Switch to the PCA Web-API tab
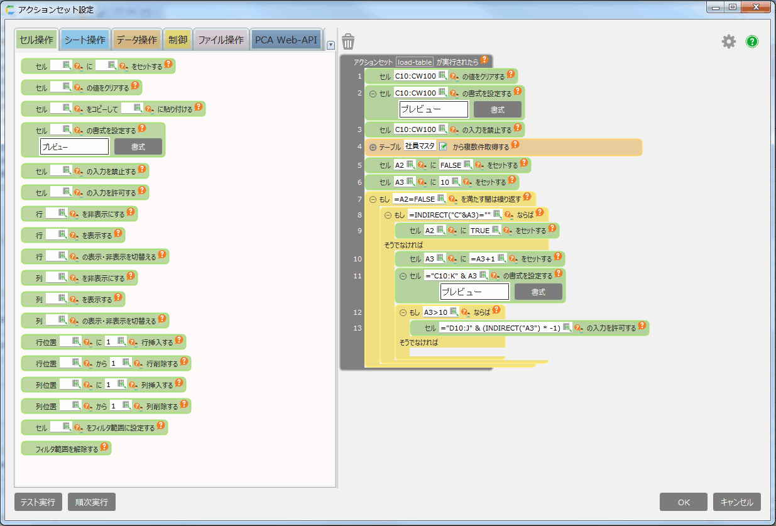This screenshot has height=526, width=776. (287, 40)
